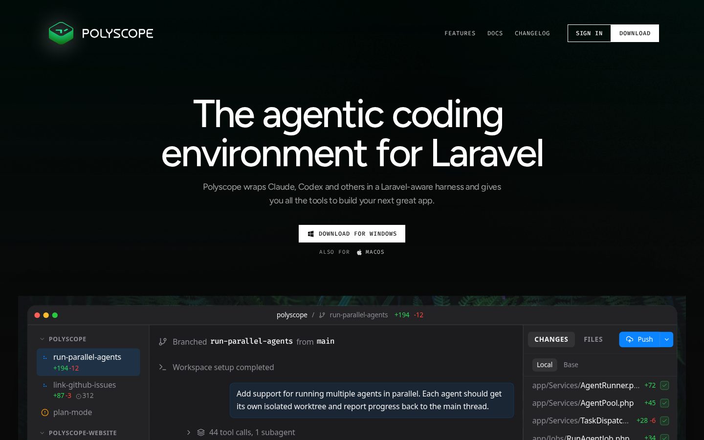
Task: Click the issue icon beside 312
Action: coord(78,396)
